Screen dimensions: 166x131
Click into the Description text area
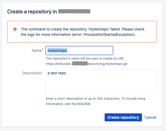(x=101, y=82)
